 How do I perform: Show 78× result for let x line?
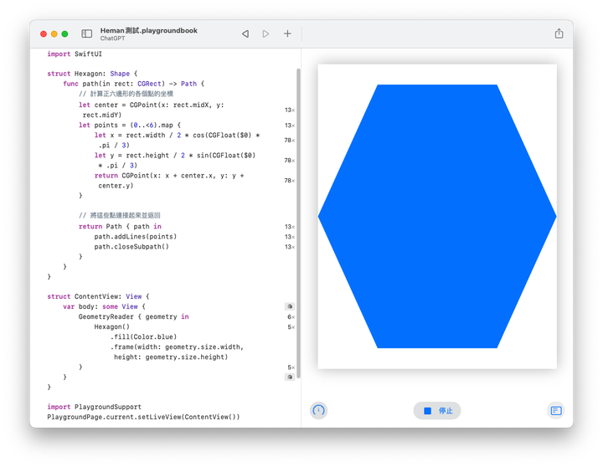(290, 140)
